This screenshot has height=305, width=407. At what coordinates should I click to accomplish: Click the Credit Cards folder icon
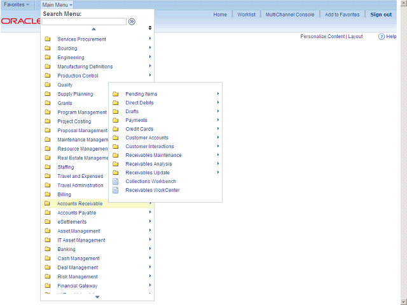pos(115,129)
